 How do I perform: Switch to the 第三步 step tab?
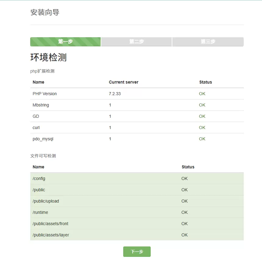tap(208, 41)
